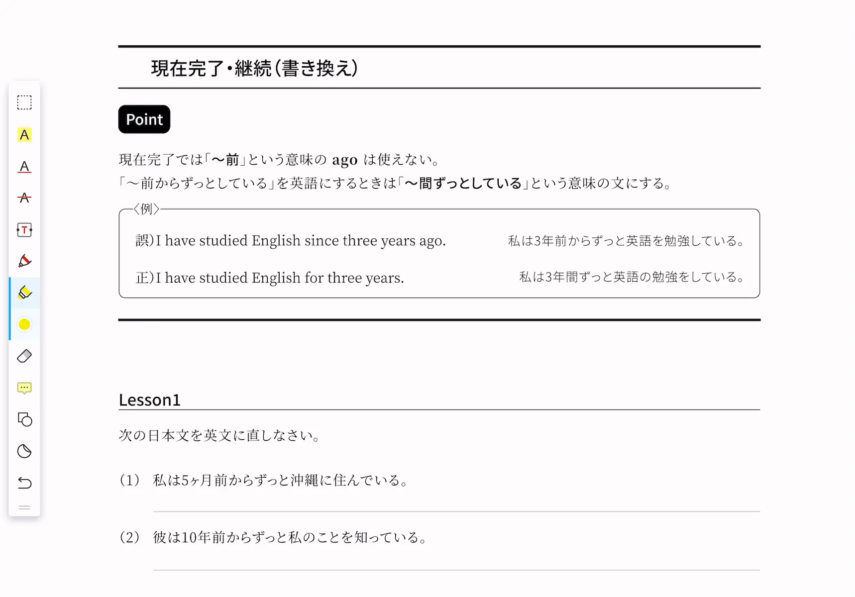Click the toolbar drag handle lines
Image resolution: width=855 pixels, height=597 pixels.
(24, 508)
